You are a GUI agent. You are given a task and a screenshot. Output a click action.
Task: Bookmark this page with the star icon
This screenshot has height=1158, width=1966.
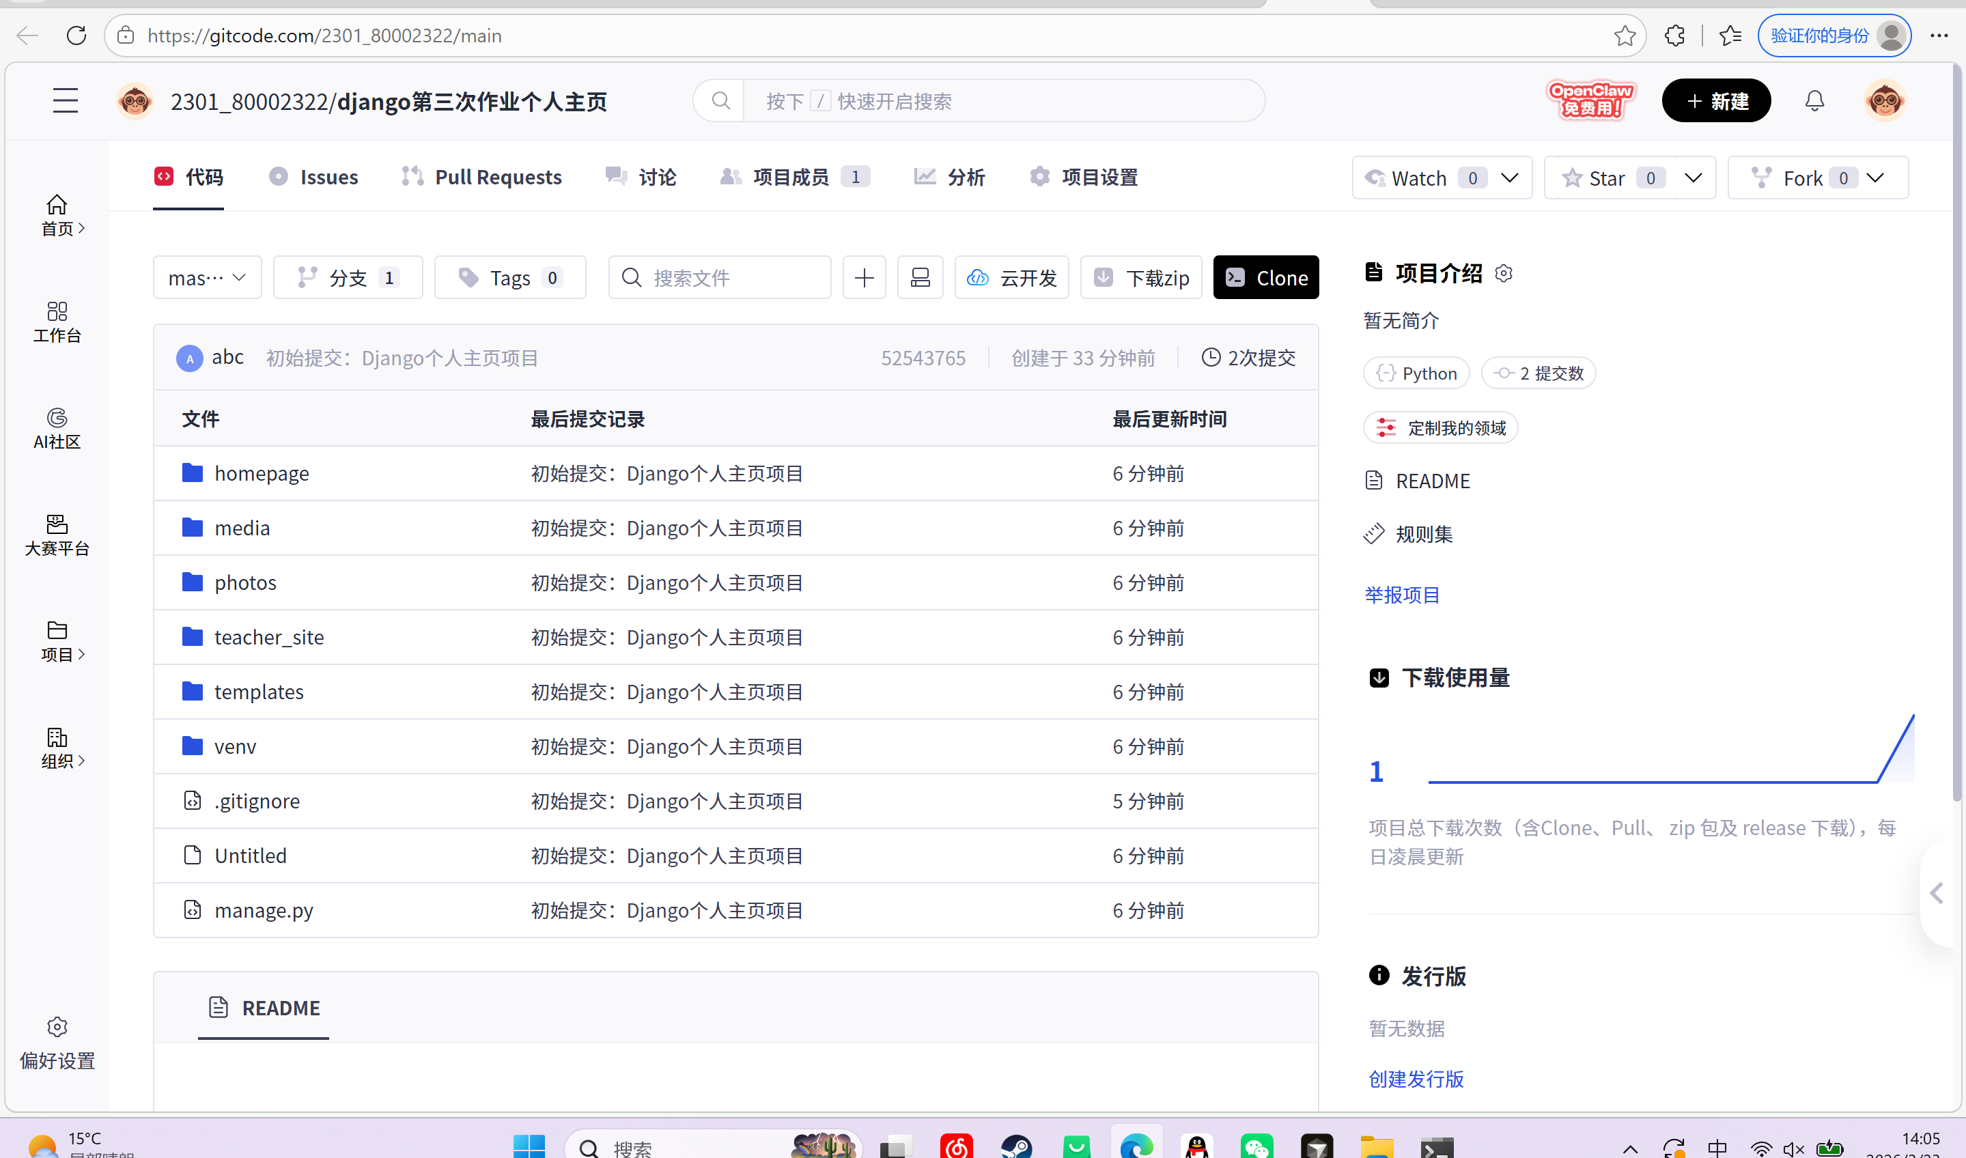pos(1625,35)
